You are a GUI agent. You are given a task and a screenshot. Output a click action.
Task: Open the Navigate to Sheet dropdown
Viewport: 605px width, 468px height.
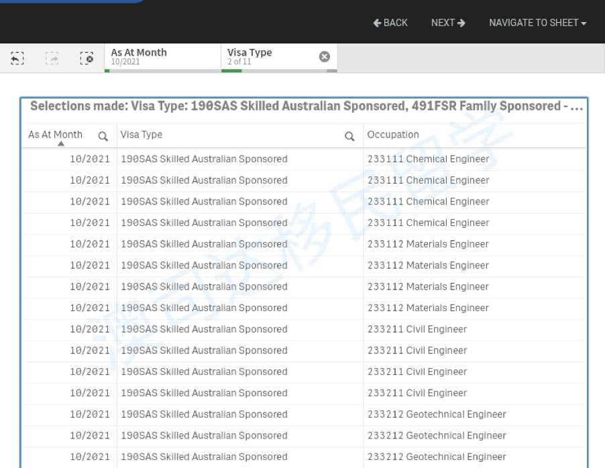point(537,23)
